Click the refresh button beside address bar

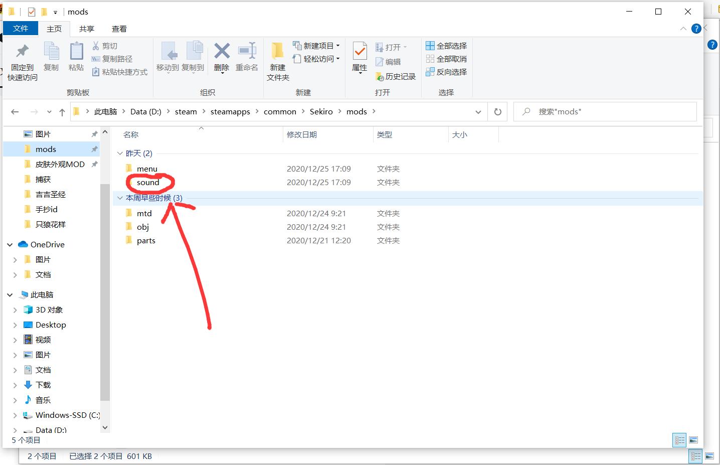coord(498,112)
